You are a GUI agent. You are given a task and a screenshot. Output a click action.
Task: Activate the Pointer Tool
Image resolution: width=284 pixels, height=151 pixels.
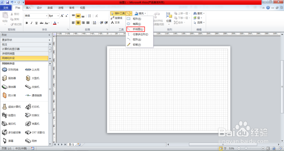pos(118,13)
